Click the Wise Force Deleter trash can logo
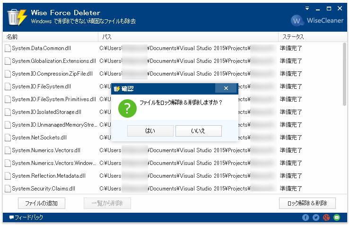This screenshot has width=350, height=225. pos(17,17)
